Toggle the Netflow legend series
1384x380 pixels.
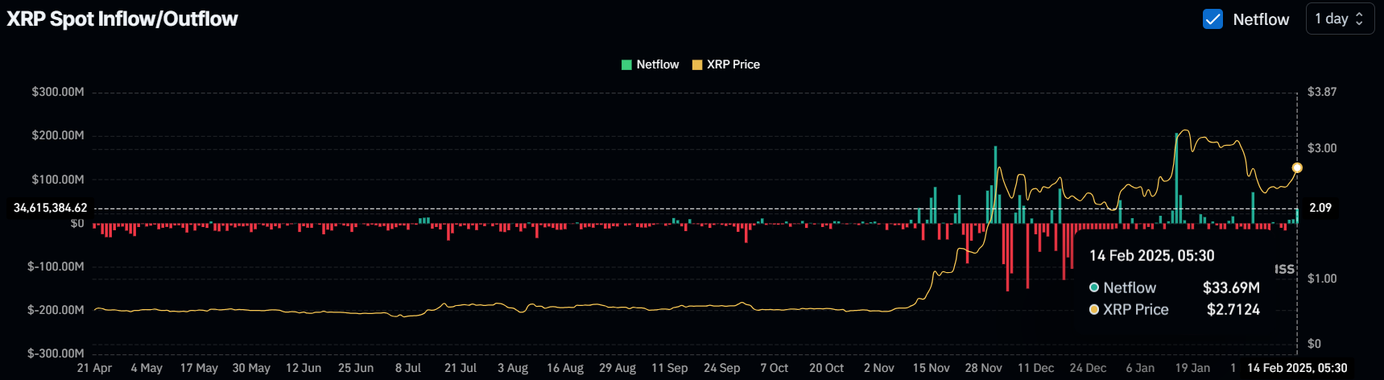pos(651,64)
